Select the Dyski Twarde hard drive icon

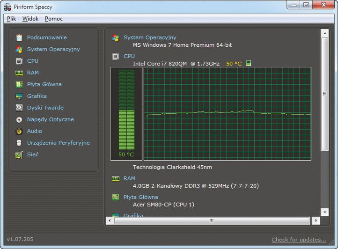(19, 108)
